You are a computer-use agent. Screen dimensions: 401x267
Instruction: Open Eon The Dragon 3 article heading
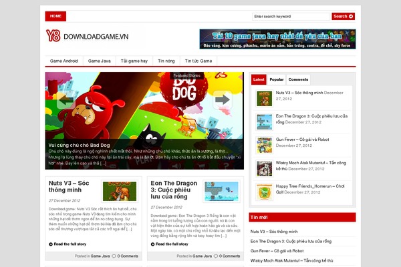(174, 190)
